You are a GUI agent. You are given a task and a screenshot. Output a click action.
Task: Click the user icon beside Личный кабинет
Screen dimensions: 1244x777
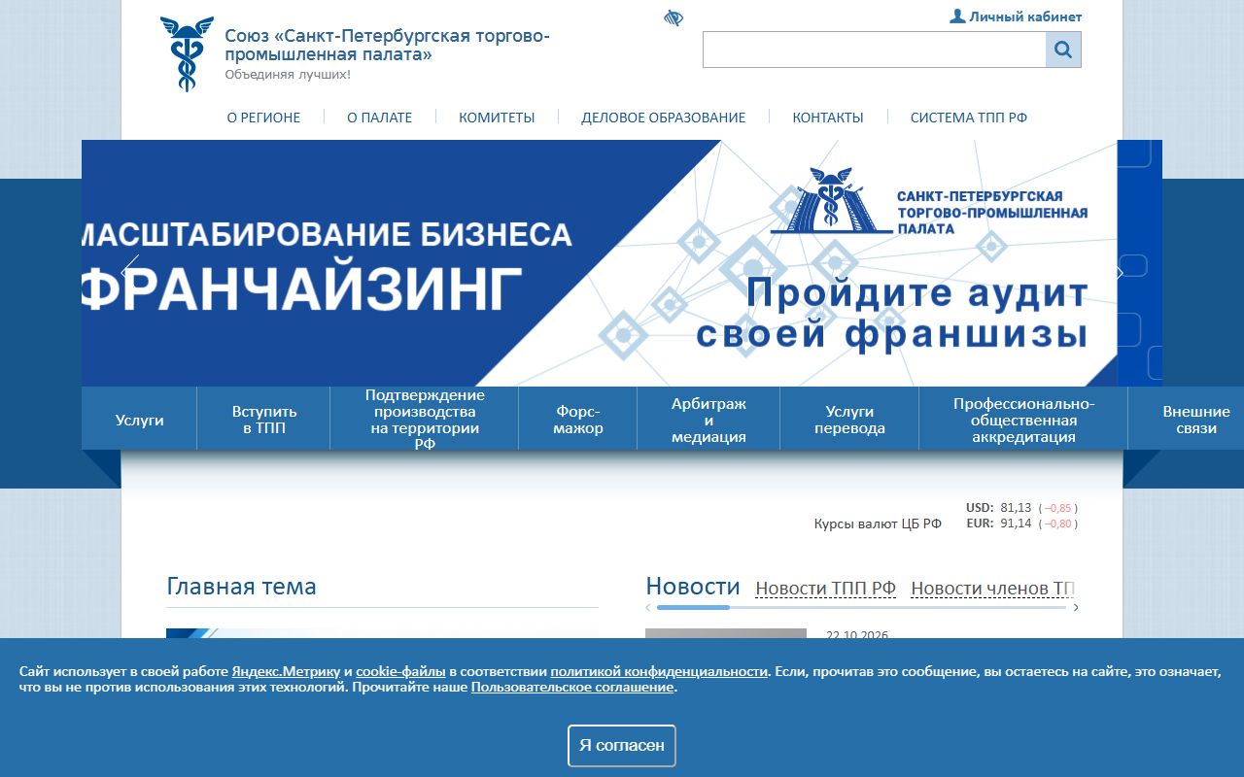[957, 16]
